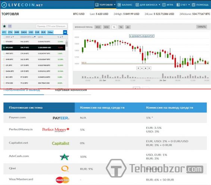Show favorites with the star icon
This screenshot has height=185, width=211.
(4, 26)
